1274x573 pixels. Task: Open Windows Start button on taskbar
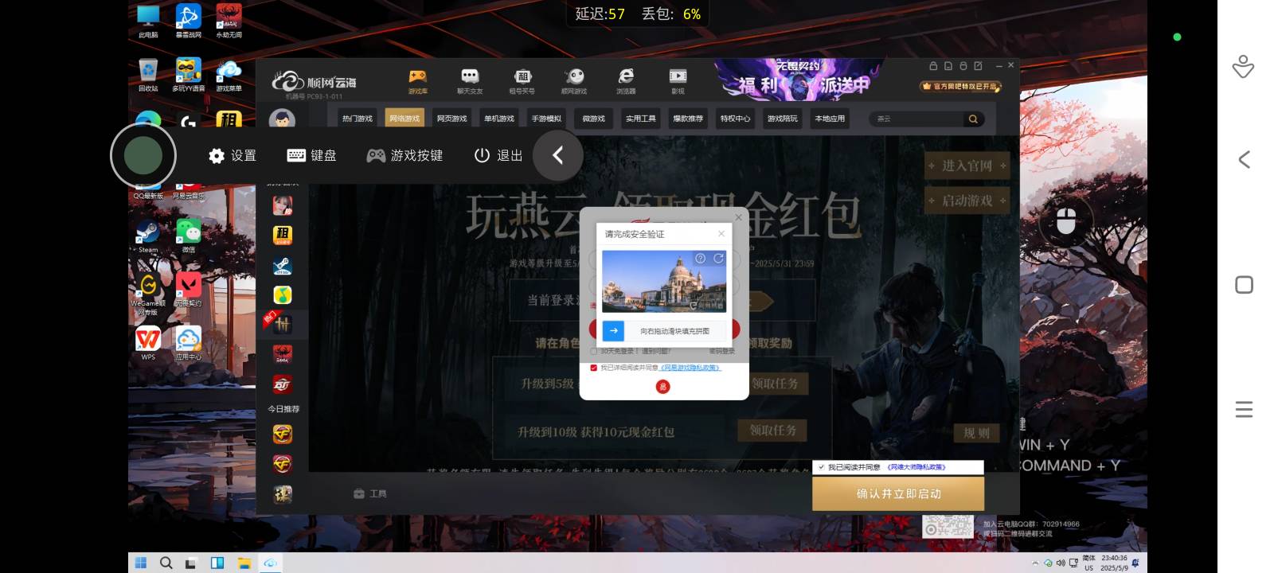coord(141,563)
